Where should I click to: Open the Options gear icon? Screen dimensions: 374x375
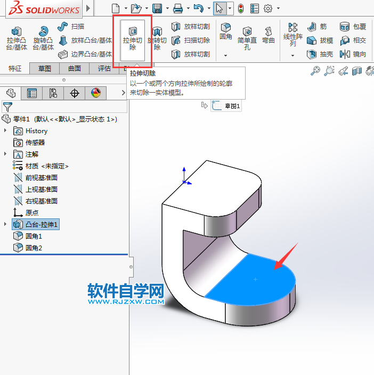pos(268,9)
